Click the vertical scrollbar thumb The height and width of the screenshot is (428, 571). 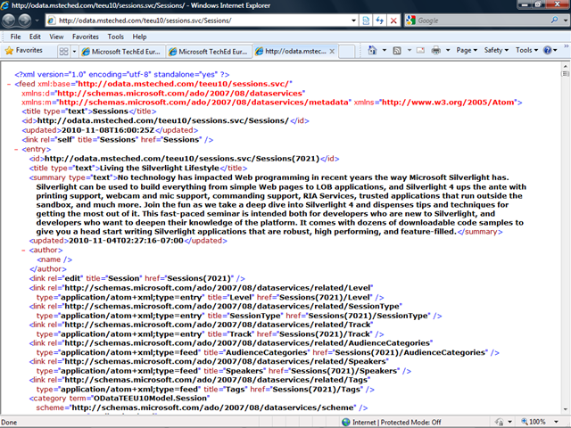(x=565, y=74)
